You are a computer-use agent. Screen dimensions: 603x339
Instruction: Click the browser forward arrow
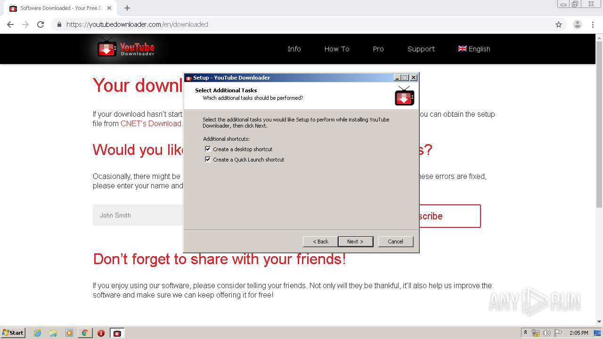point(25,24)
